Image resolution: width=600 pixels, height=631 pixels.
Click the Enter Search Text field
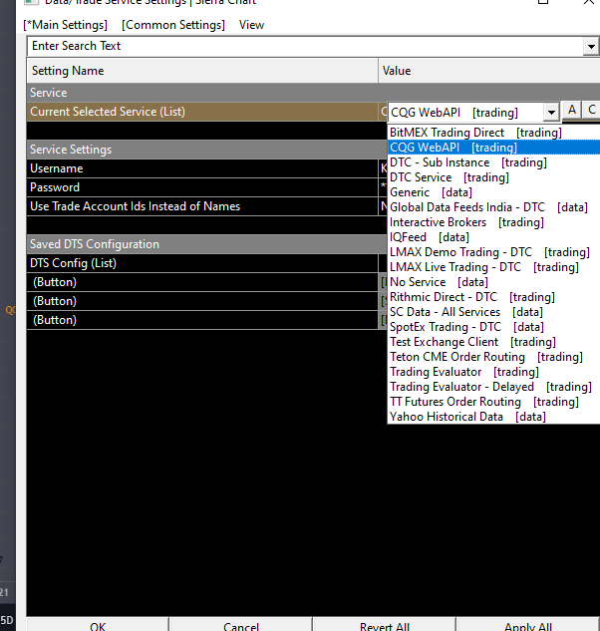(x=305, y=46)
